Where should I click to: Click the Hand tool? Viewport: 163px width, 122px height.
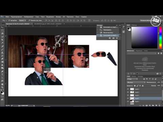(2, 84)
